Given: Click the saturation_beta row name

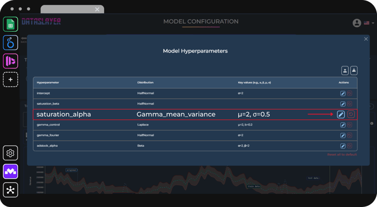Looking at the screenshot, I should (48, 104).
